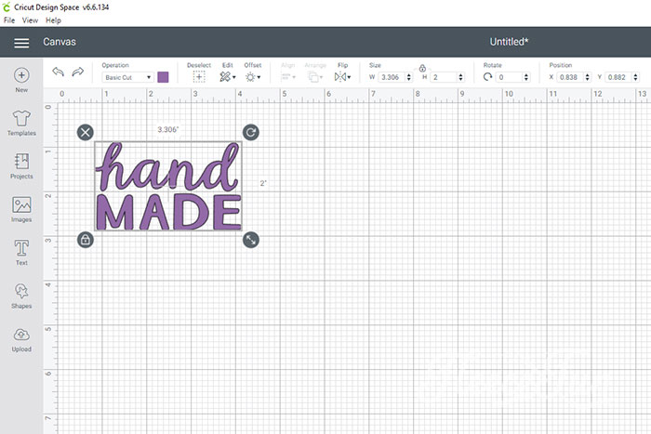
Task: Open the Align options
Action: (x=287, y=77)
